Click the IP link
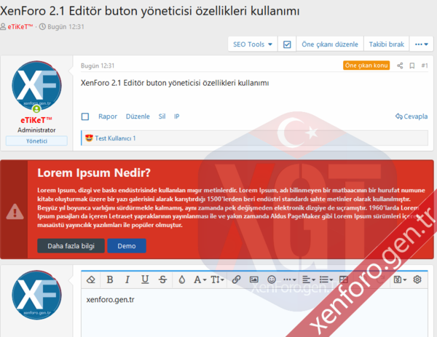 [177, 116]
